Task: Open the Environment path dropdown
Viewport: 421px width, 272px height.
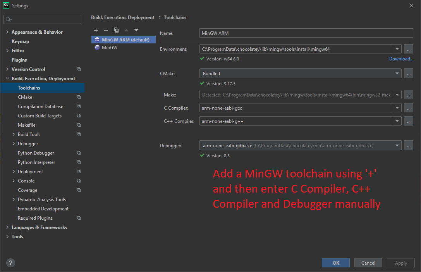Action: coord(397,49)
